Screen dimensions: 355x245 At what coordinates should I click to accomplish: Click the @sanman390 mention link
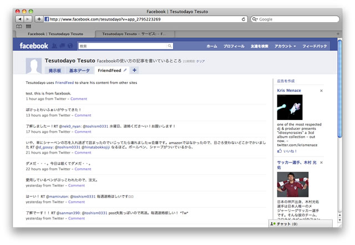coord(68,213)
